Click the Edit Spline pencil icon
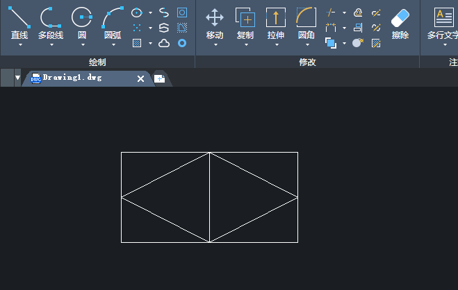This screenshot has width=458, height=290. pyautogui.click(x=376, y=28)
